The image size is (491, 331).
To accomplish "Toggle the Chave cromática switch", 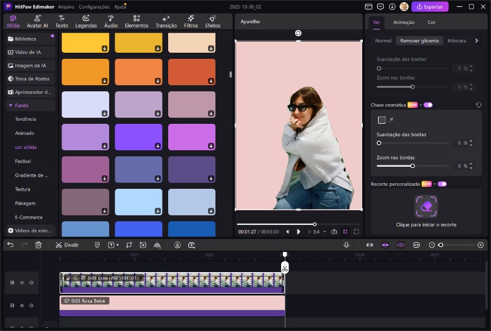I will [428, 105].
